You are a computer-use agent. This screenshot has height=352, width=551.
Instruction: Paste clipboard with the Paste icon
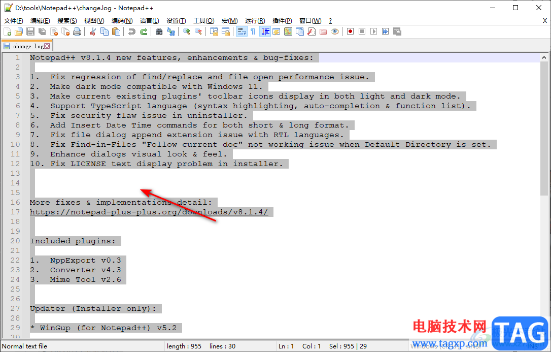pyautogui.click(x=116, y=31)
